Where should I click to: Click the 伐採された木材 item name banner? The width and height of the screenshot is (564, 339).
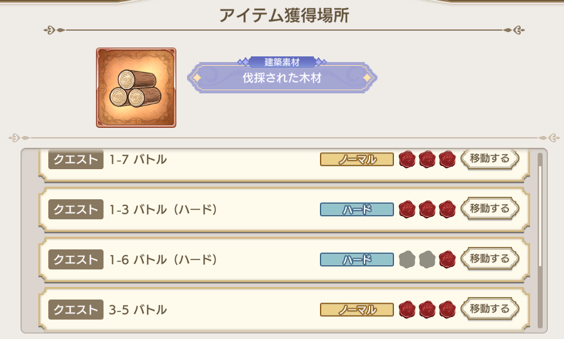click(x=282, y=78)
